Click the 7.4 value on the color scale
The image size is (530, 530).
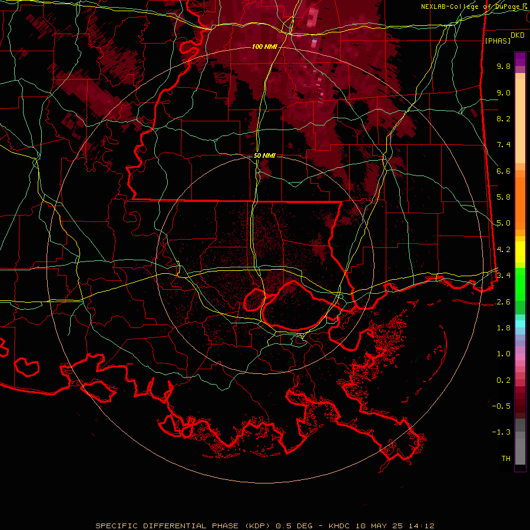coord(503,145)
